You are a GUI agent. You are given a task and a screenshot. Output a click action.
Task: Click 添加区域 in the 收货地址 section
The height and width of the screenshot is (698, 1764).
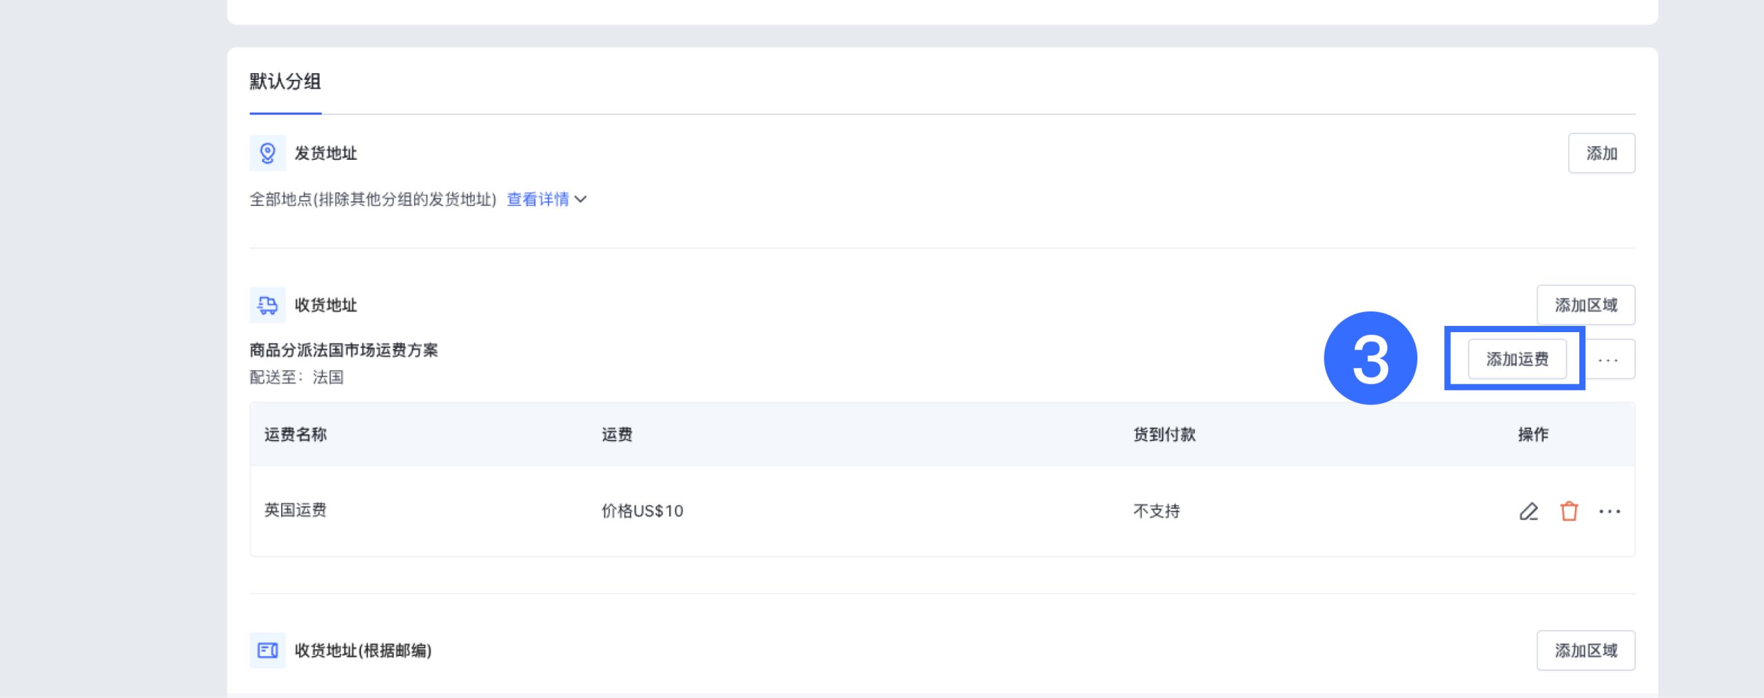pos(1586,305)
